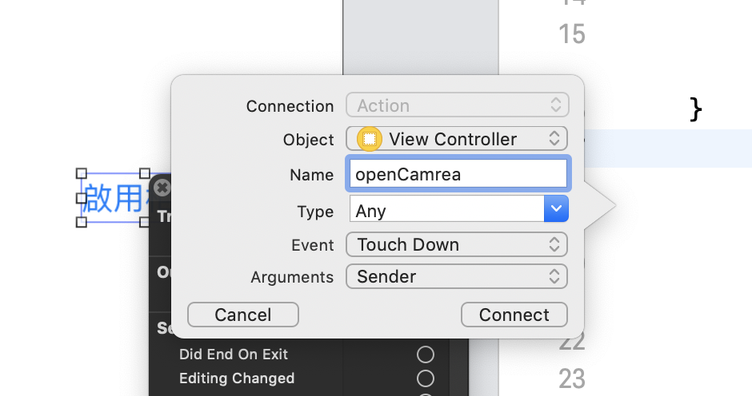Click the Name field containing openCamrea
Viewport: 752px width, 396px height.
point(457,174)
